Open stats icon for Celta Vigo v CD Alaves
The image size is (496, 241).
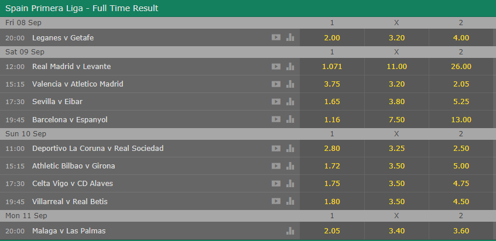click(x=290, y=183)
